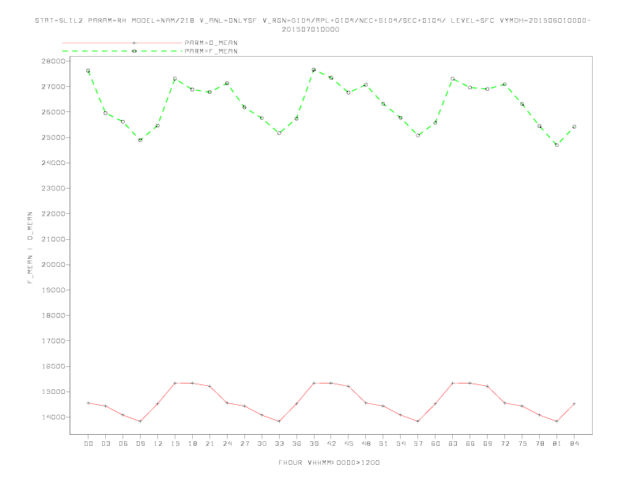Click the 15 forecast hour x-axis label
Viewport: 626px width, 483px height.
[x=175, y=444]
